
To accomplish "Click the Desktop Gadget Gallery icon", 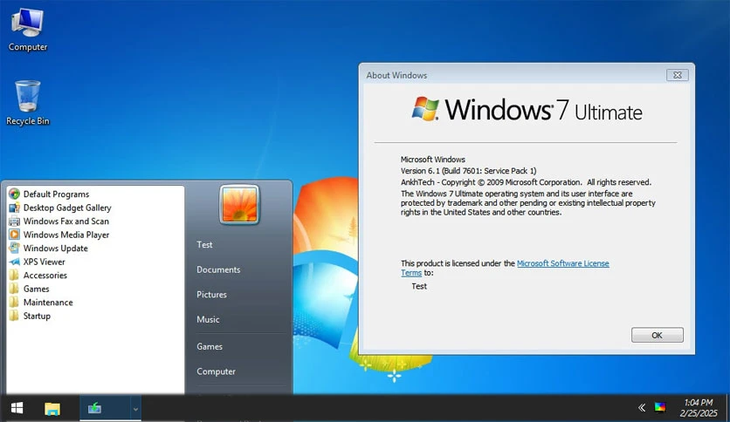I will tap(15, 208).
